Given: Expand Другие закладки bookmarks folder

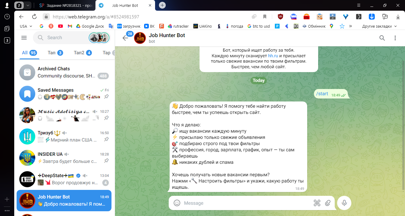Looking at the screenshot, I should click(x=379, y=26).
